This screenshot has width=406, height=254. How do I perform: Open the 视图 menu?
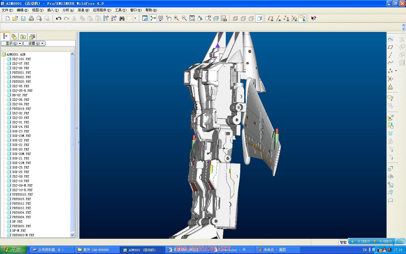(37, 10)
